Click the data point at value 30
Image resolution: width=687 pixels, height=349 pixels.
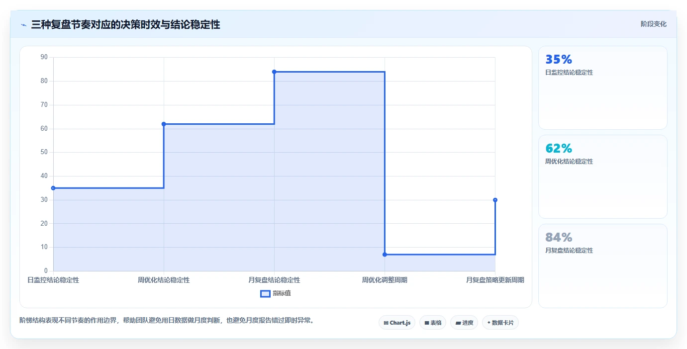point(495,200)
